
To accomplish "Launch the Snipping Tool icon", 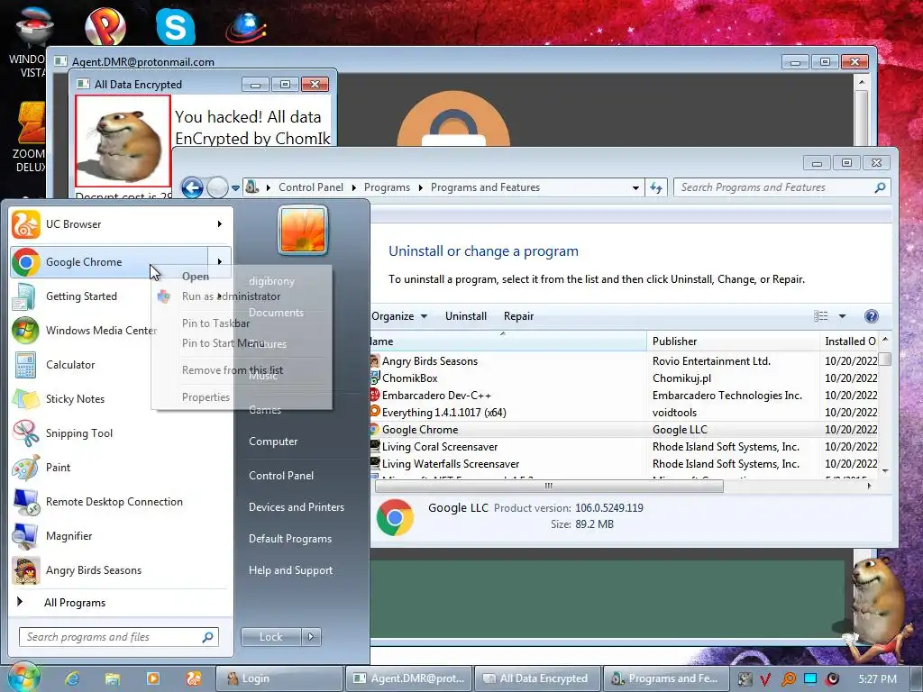I will [x=26, y=433].
